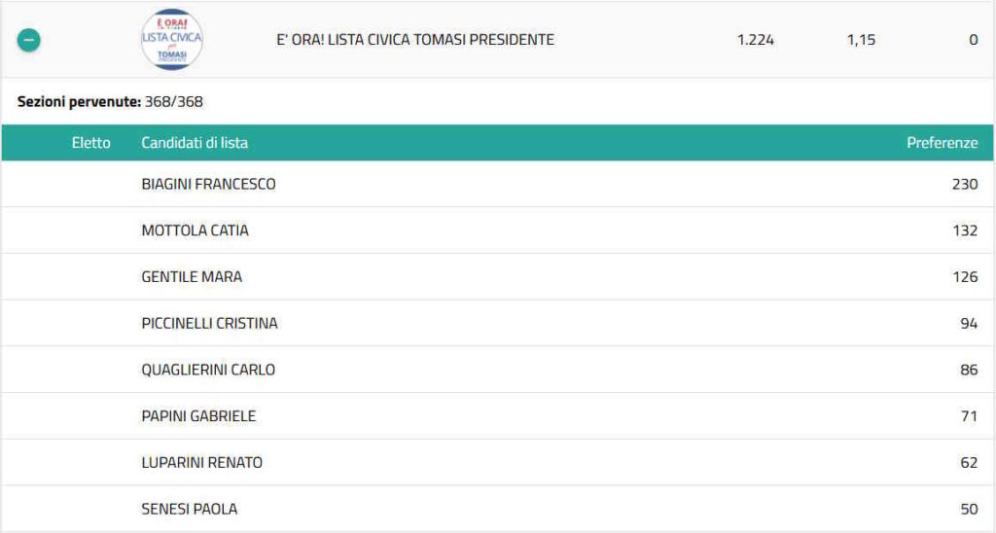Select candidate QUAGLIERINI CARLO
The image size is (996, 533).
tap(208, 370)
